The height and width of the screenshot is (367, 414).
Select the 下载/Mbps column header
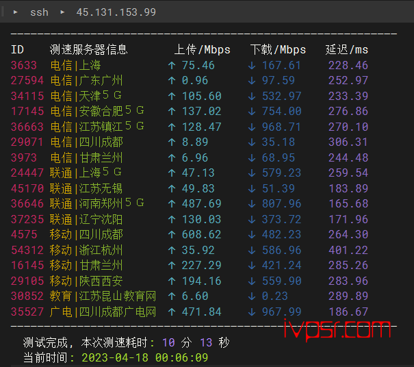tap(278, 50)
